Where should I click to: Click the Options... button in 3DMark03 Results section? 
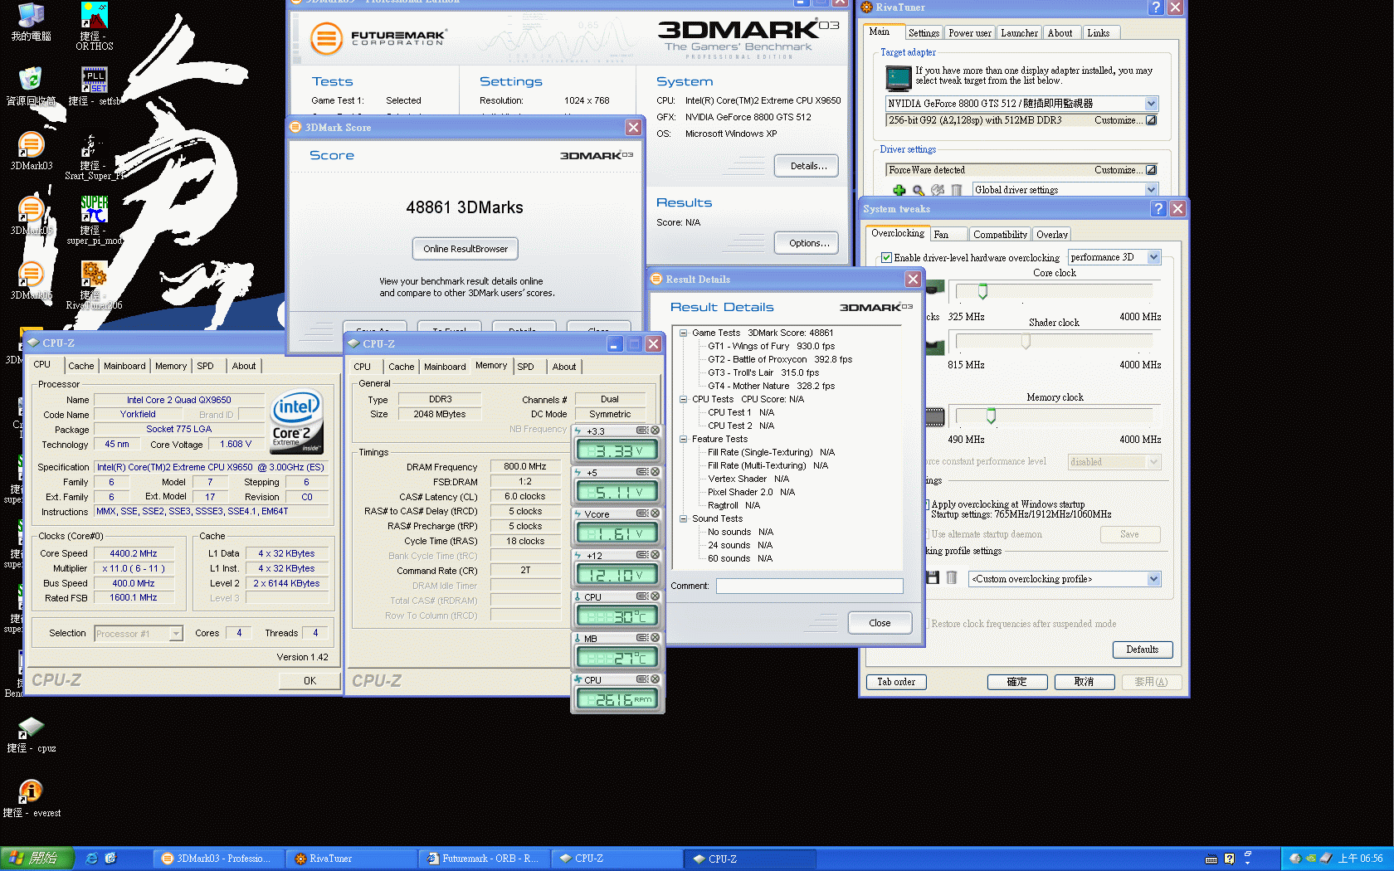(808, 243)
